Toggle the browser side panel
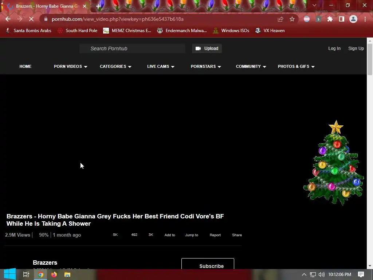The height and width of the screenshot is (280, 373). pos(342,19)
